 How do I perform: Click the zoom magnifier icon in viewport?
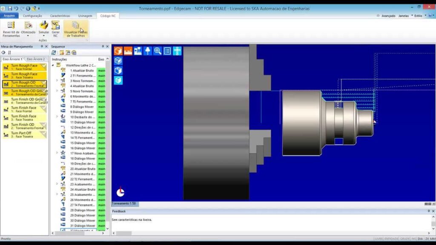[x=158, y=51]
